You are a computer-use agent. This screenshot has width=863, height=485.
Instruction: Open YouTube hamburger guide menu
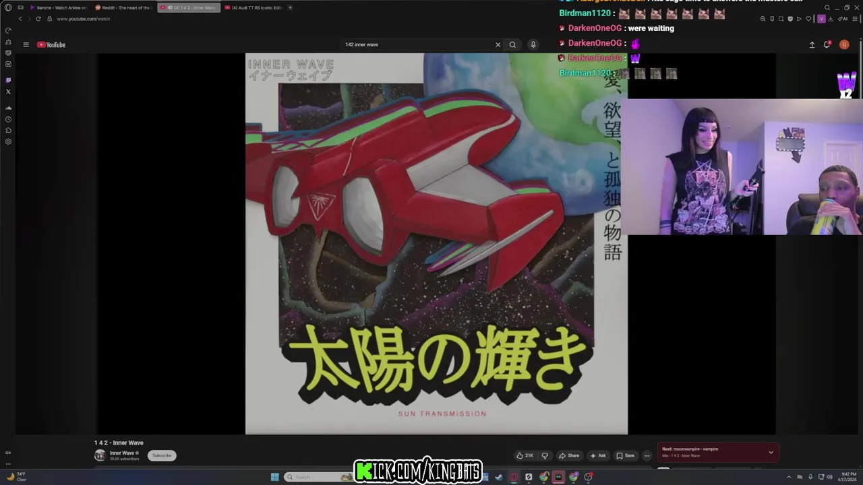click(26, 44)
